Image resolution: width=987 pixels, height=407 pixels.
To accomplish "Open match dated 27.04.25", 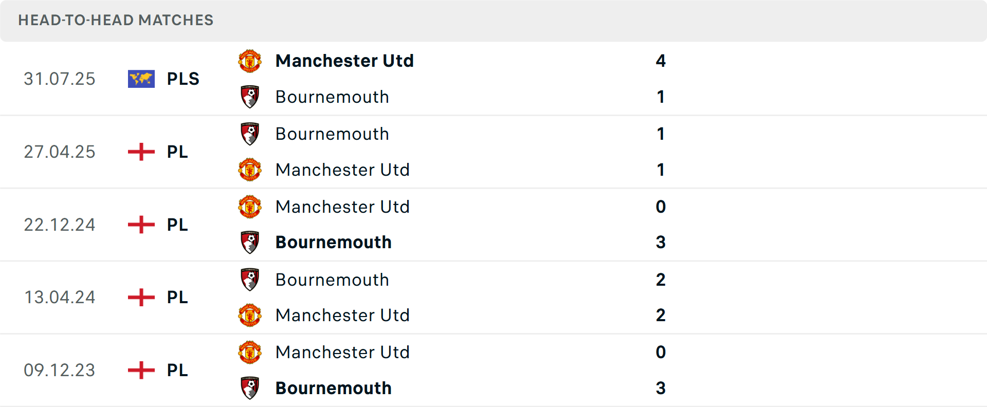I will click(60, 152).
